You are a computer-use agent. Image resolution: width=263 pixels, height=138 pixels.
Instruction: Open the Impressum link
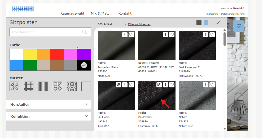212,14
